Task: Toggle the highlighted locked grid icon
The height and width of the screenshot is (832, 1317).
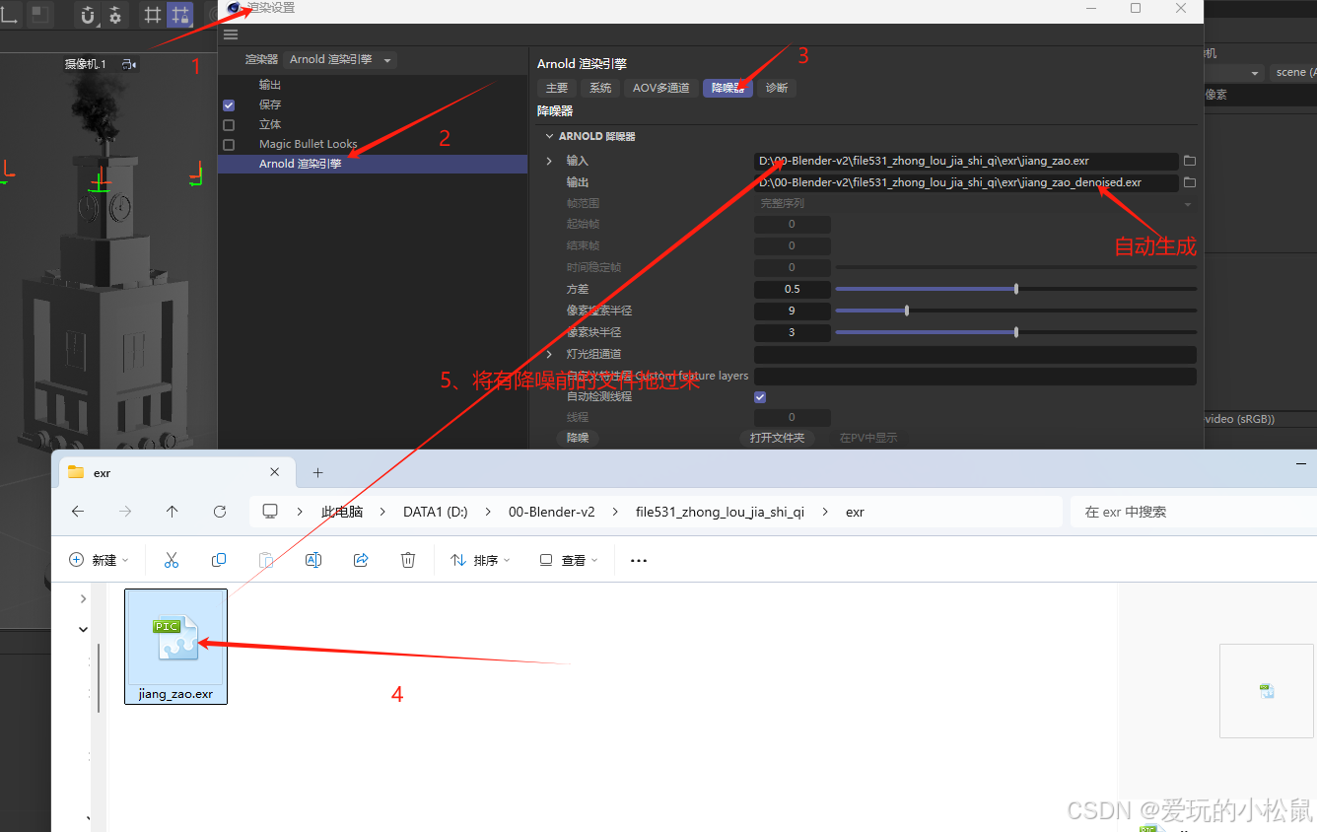Action: point(179,15)
